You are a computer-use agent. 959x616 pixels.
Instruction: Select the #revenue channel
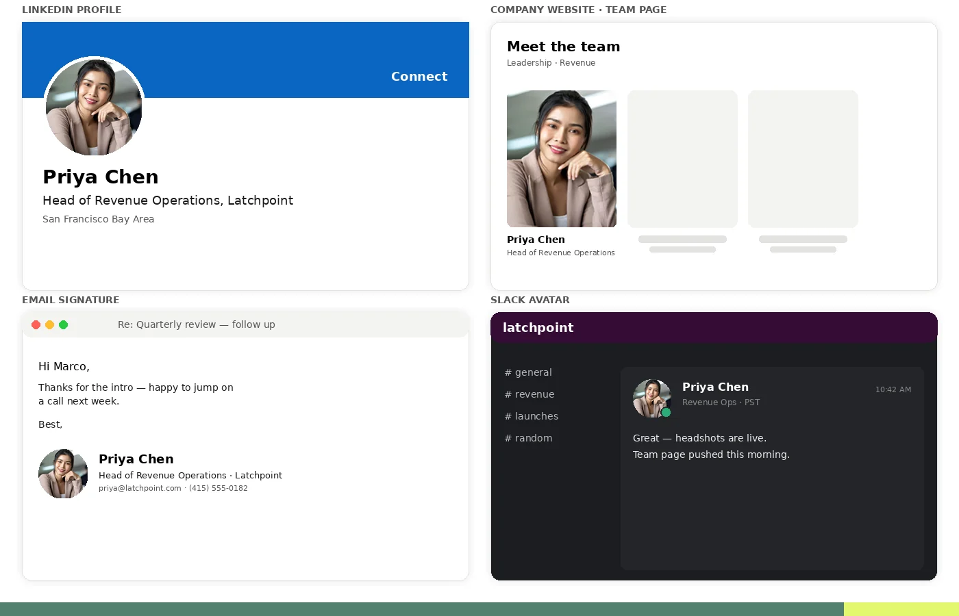pos(530,394)
